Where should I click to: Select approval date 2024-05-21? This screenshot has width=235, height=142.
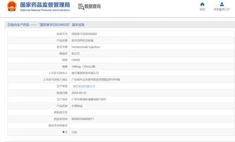coord(79,93)
